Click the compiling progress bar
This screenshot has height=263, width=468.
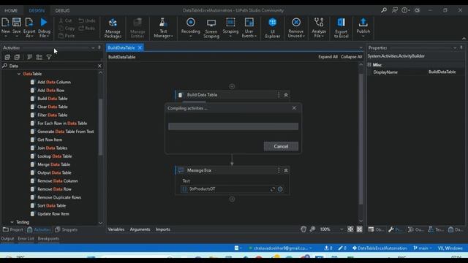point(233,126)
